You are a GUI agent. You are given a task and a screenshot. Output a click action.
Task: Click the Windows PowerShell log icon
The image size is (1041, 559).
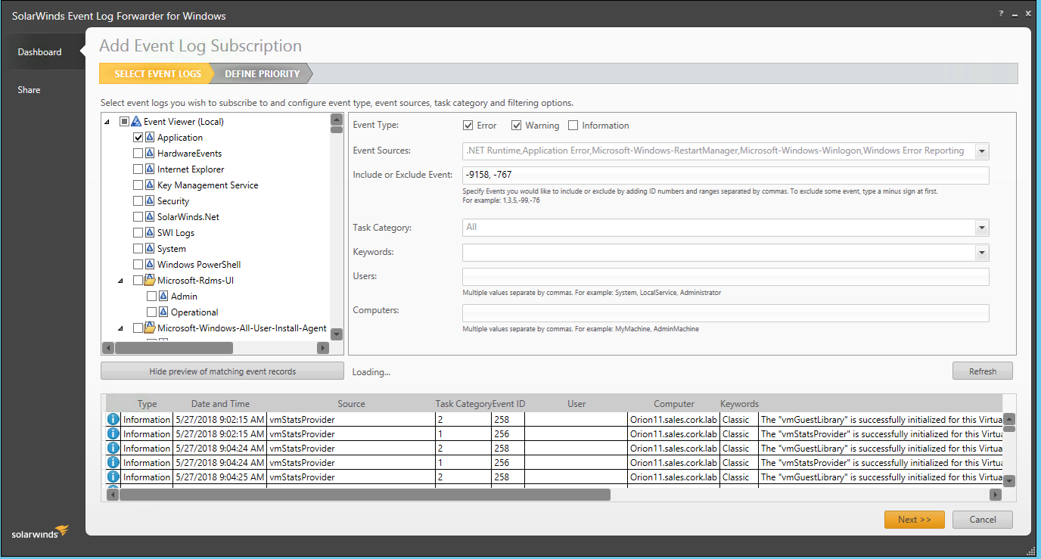click(x=151, y=264)
